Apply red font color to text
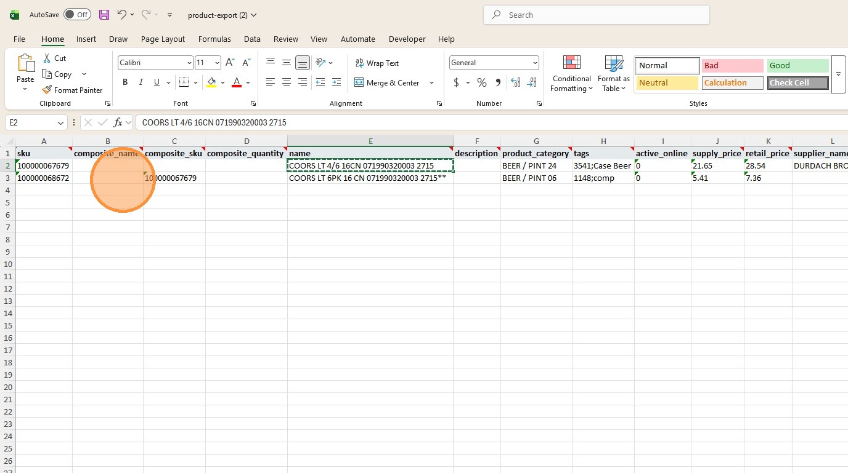 [237, 82]
